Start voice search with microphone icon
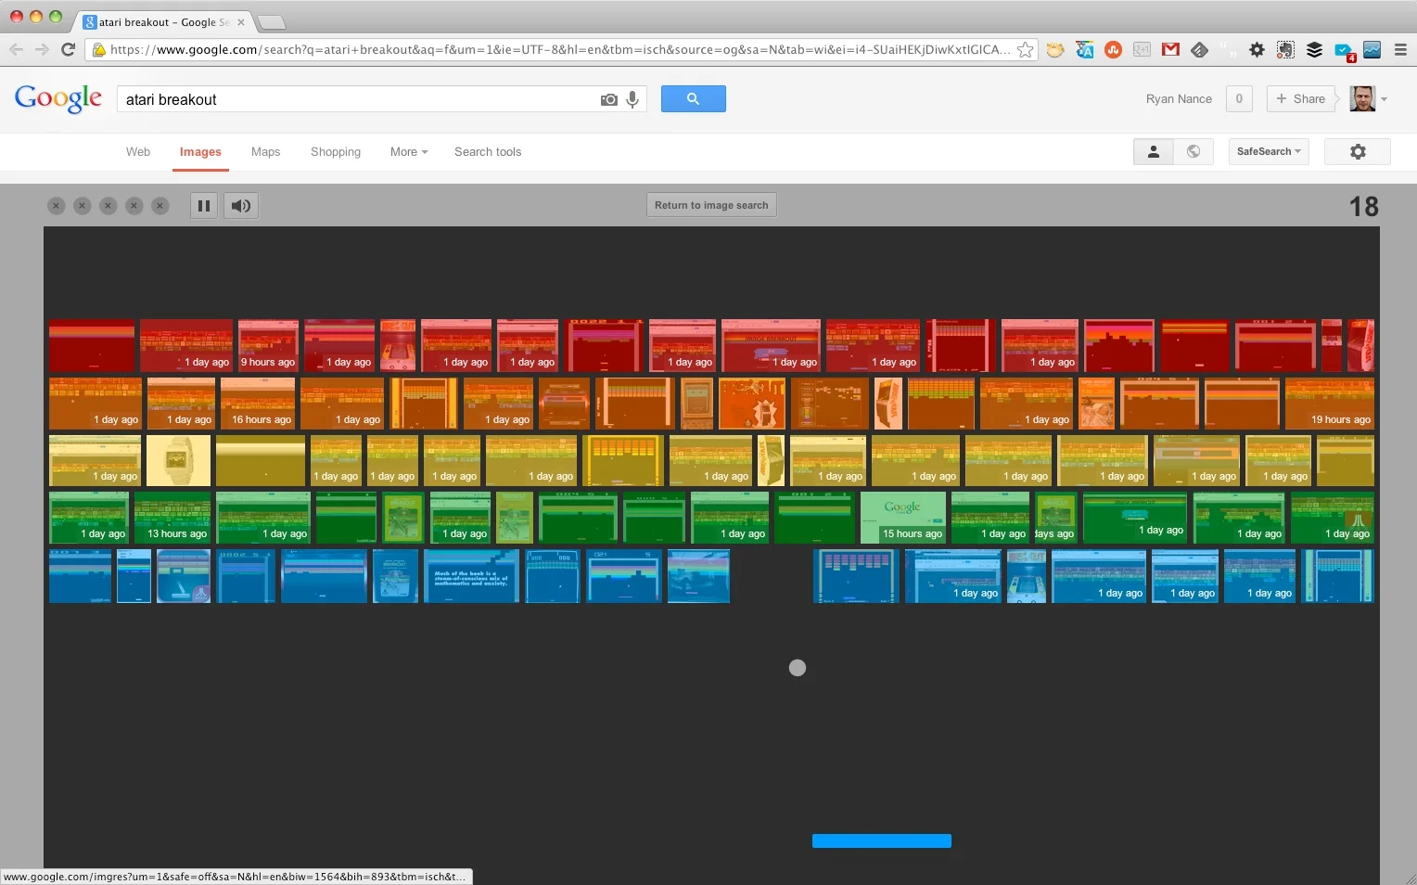 (632, 99)
